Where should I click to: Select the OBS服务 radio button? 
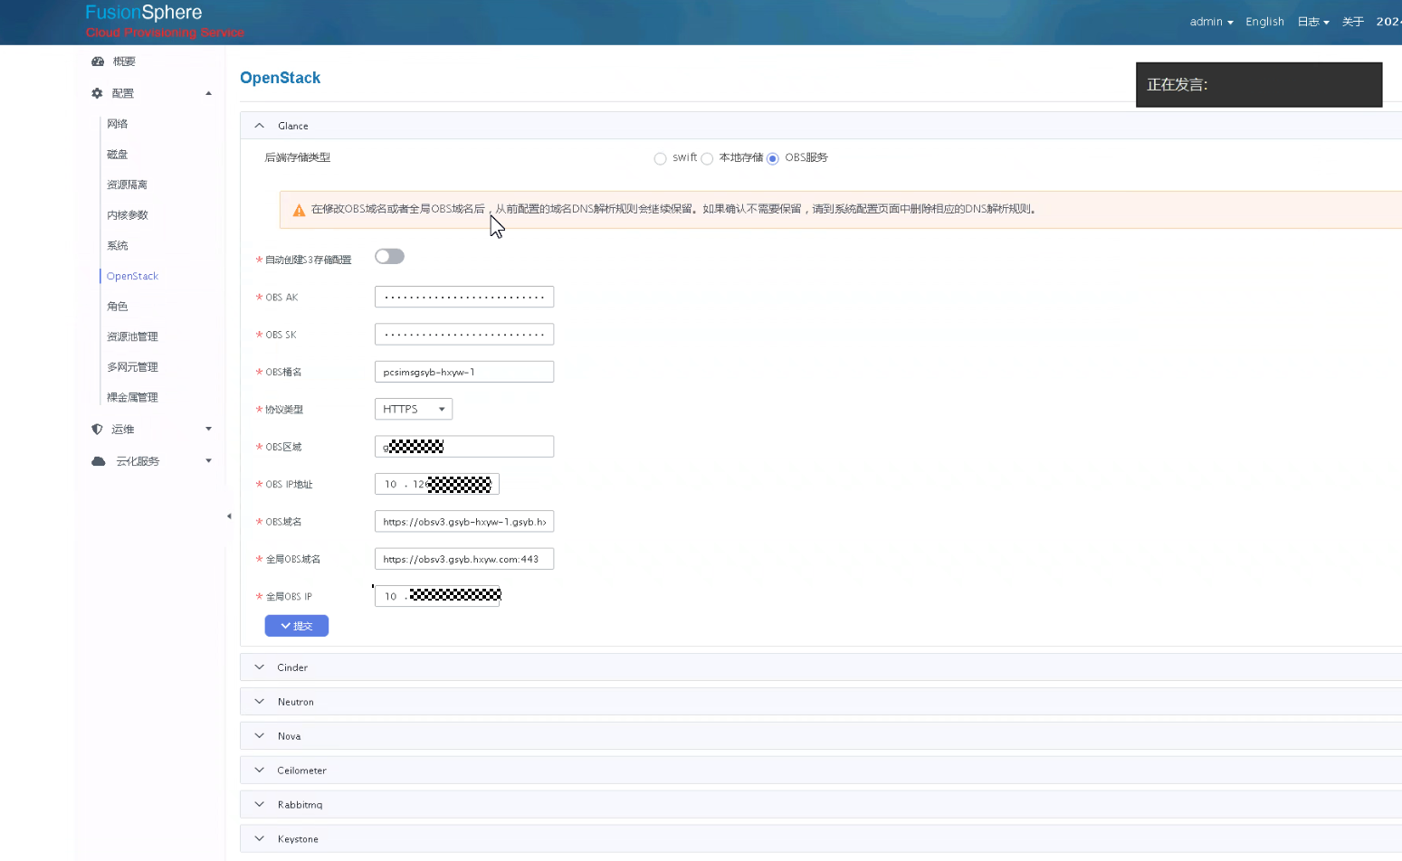click(x=772, y=158)
